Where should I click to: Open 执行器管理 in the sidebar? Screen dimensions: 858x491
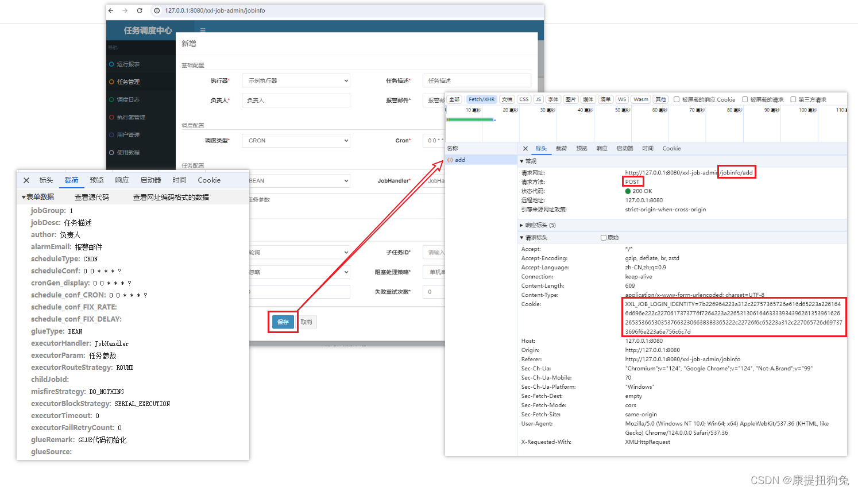point(131,118)
